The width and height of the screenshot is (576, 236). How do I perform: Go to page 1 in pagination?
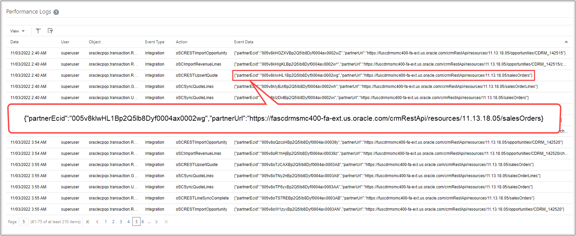(x=106, y=222)
